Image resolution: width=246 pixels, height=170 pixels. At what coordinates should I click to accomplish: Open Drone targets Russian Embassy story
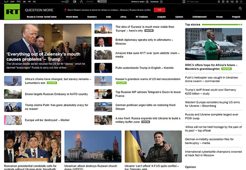click(x=56, y=94)
